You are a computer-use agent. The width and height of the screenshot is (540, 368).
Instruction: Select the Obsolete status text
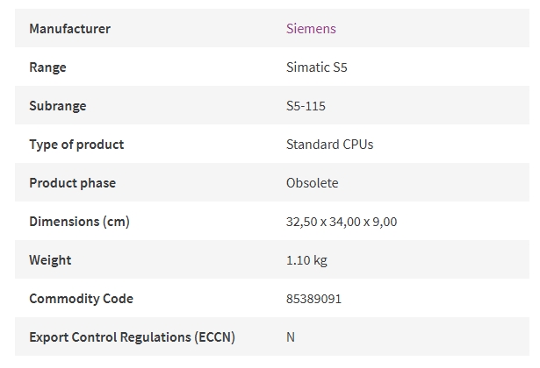tap(312, 183)
